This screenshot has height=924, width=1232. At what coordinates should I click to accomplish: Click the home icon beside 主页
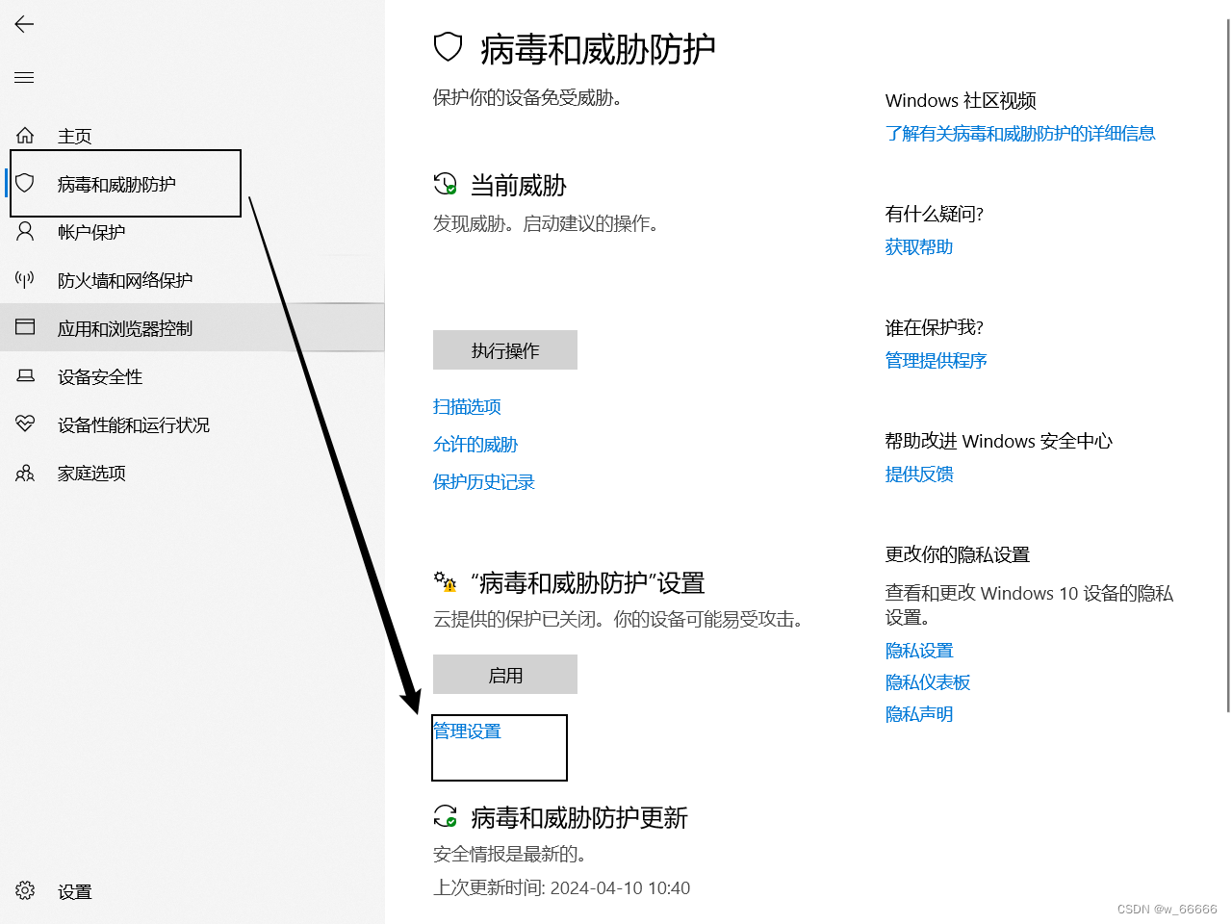tap(25, 136)
